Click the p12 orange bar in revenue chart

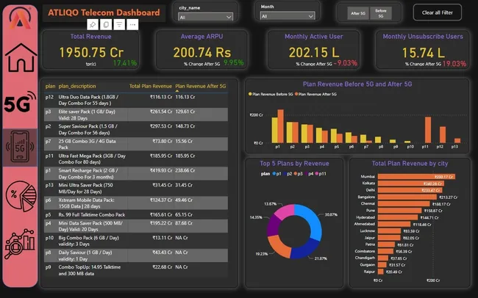[443, 135]
